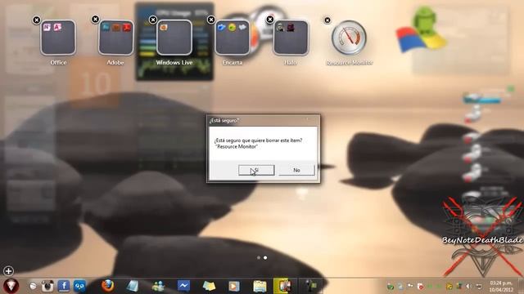The image size is (524, 294).
Task: Click the small grey round icon beside the Start orb
Action: coord(33,286)
